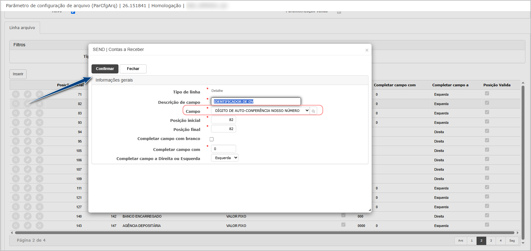The width and height of the screenshot is (531, 251).
Task: Delete the AGÊNCIA DEPOSITÁRIA row
Action: coord(39,225)
